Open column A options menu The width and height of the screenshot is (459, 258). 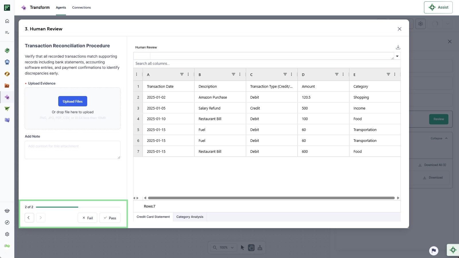188,74
